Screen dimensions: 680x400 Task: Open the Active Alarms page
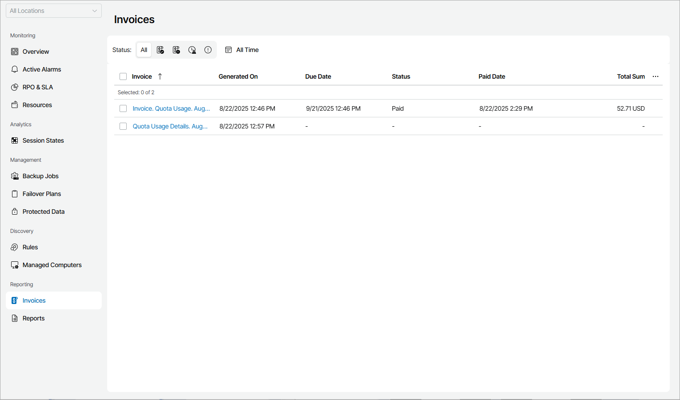click(x=42, y=69)
